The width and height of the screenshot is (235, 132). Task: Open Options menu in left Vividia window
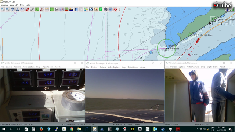[17, 67]
